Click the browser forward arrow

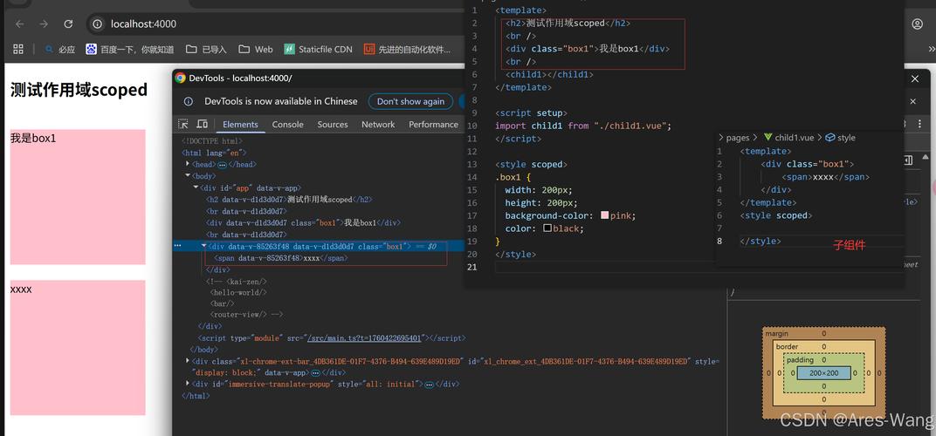[x=44, y=24]
